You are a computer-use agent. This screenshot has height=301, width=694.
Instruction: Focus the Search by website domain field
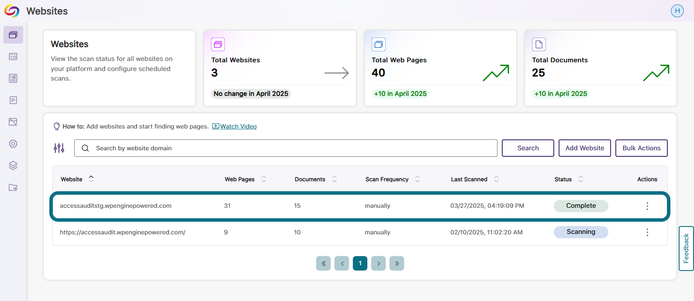coord(286,148)
